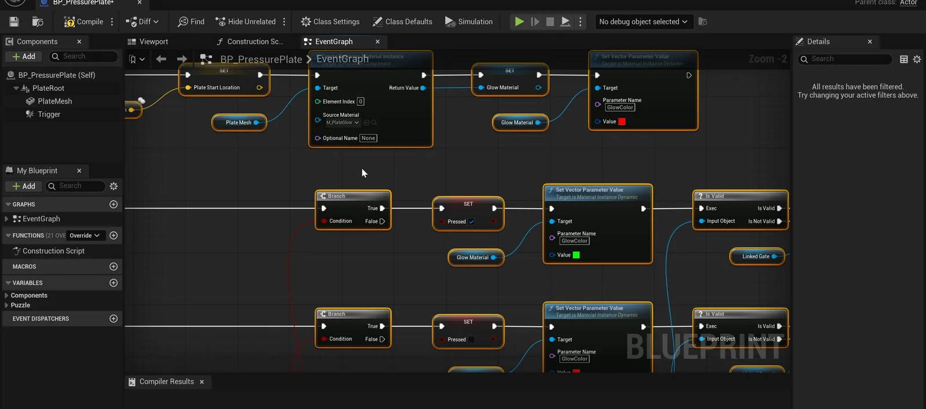Collapse the GRAPHS section
926x409 pixels.
[x=8, y=204]
